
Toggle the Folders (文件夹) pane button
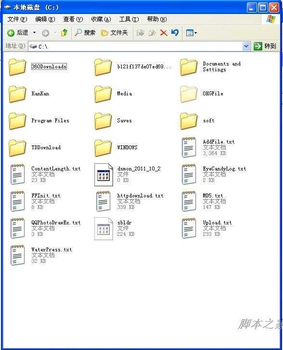click(x=114, y=33)
